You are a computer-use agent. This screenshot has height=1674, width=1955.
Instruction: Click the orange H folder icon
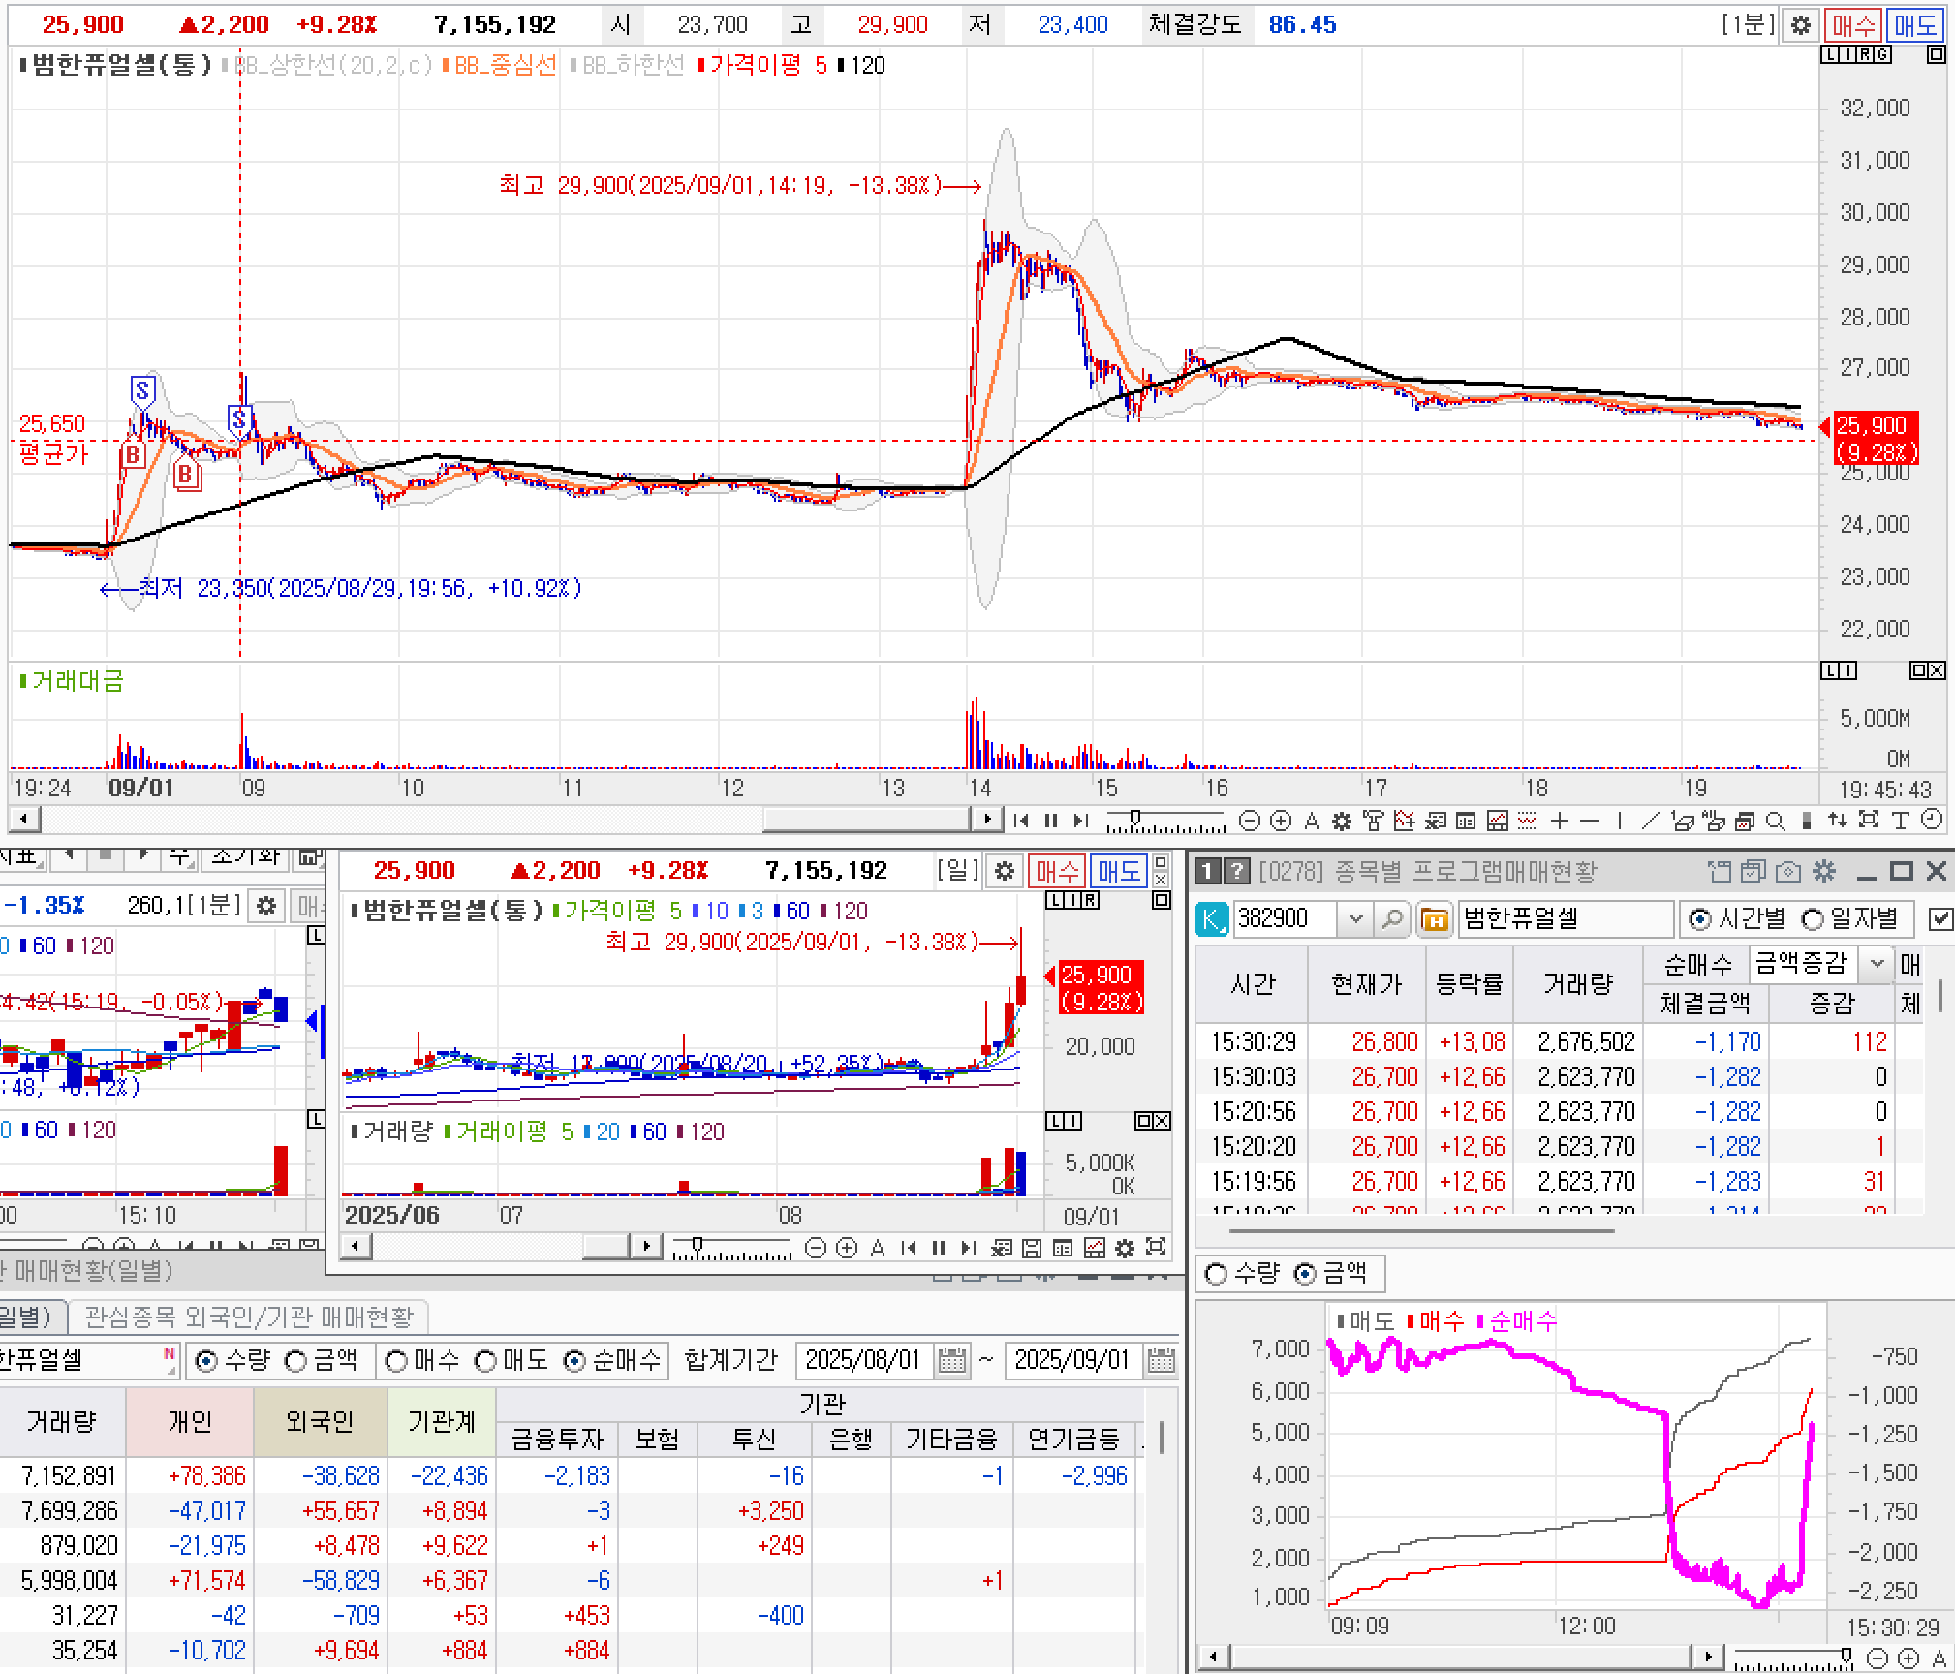1434,918
